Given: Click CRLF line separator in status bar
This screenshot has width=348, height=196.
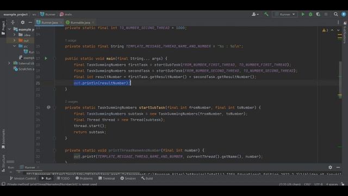Looking at the screenshot, I should pos(307,184).
